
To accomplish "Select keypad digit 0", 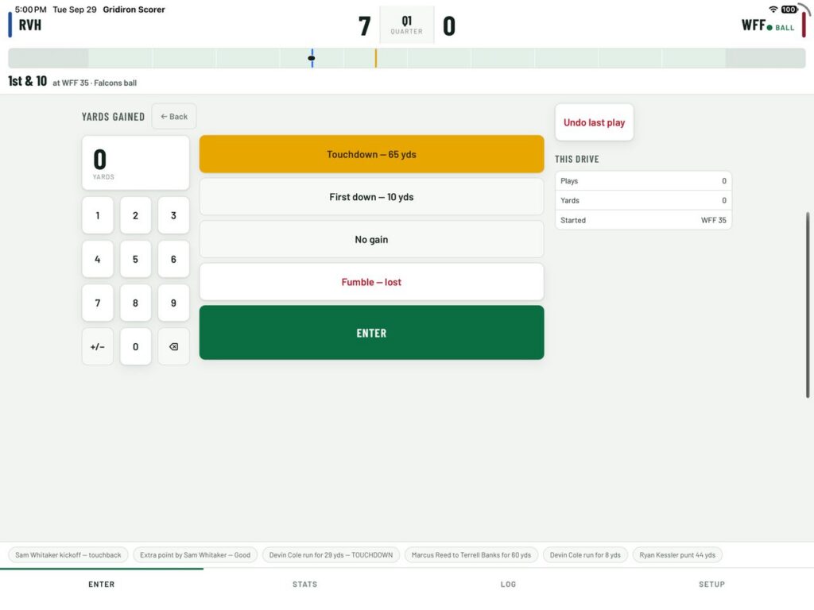I will point(135,346).
